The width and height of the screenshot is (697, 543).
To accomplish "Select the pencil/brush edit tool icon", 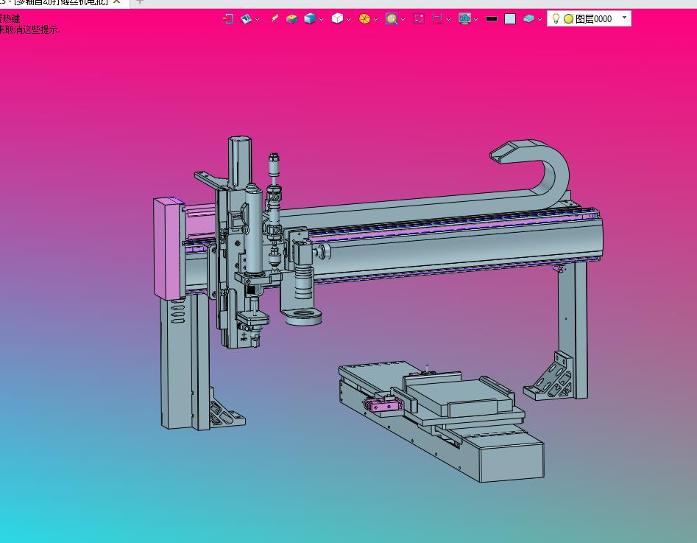I will (x=275, y=18).
